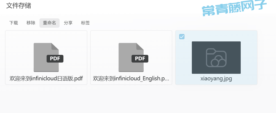
Task: Click the dark PDF badge on the 日语版 file
Action: click(x=55, y=58)
